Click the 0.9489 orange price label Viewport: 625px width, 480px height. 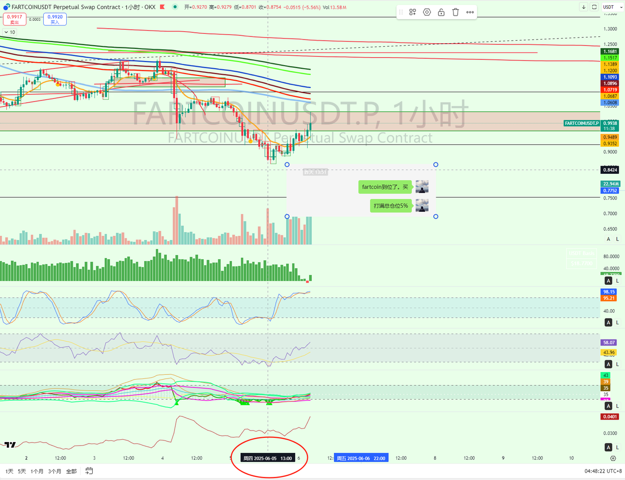pos(610,137)
